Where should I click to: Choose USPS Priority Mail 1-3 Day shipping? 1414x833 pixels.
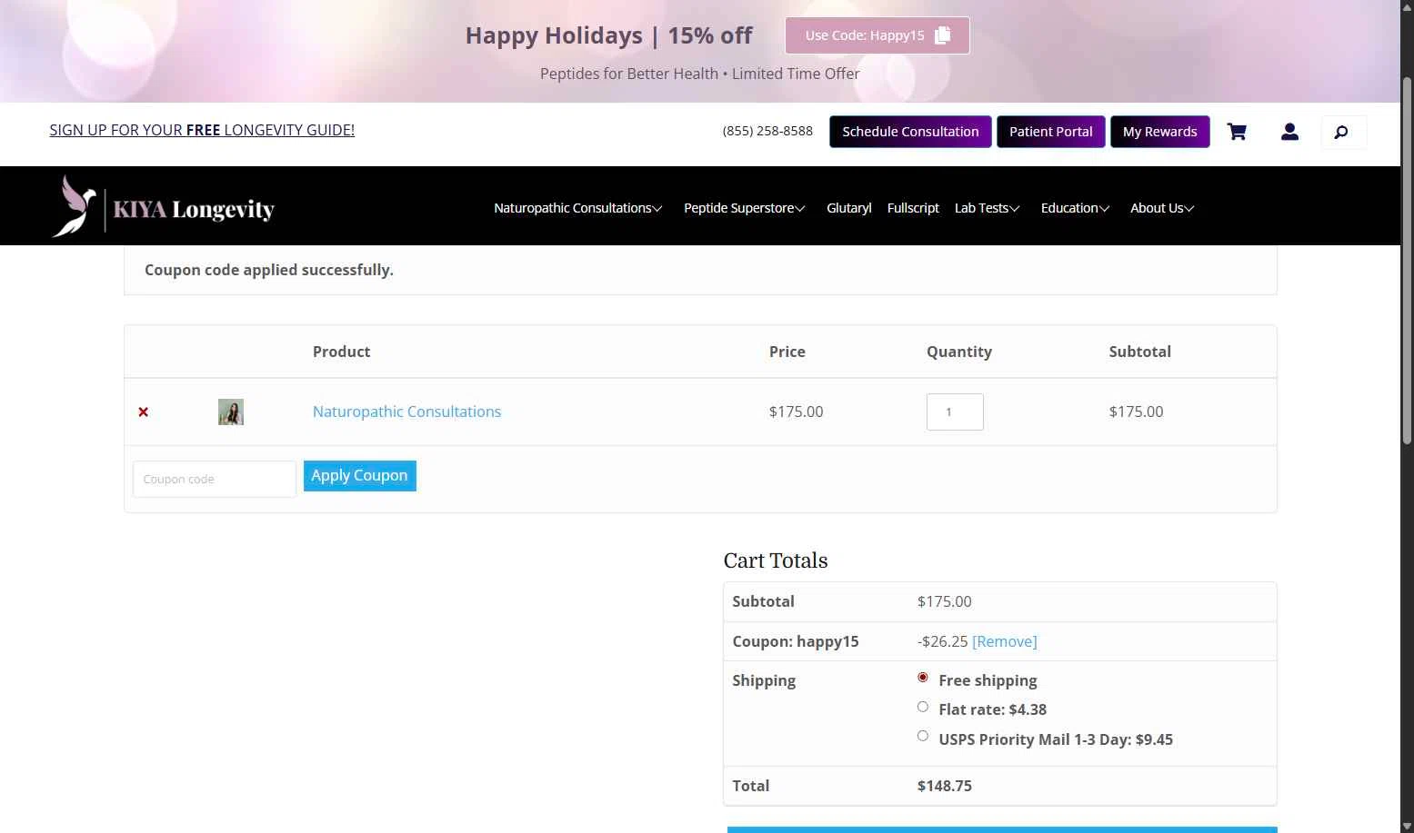tap(923, 736)
